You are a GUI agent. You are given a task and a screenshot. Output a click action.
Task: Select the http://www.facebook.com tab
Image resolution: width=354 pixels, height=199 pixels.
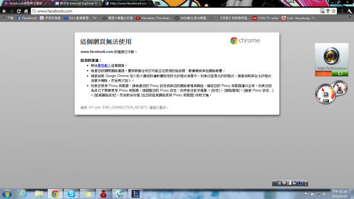pos(128,3)
